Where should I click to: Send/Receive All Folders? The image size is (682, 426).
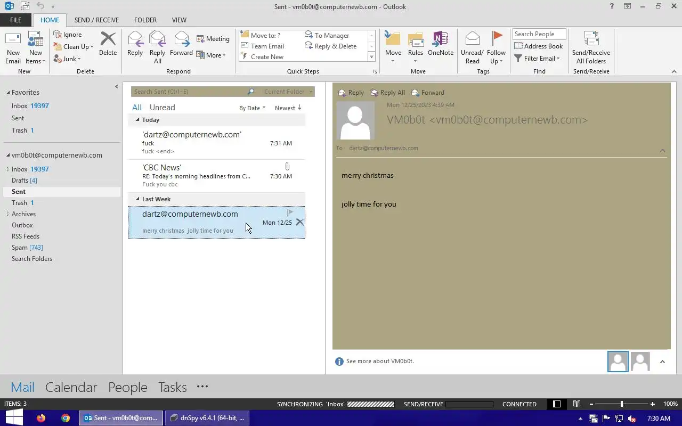click(591, 47)
